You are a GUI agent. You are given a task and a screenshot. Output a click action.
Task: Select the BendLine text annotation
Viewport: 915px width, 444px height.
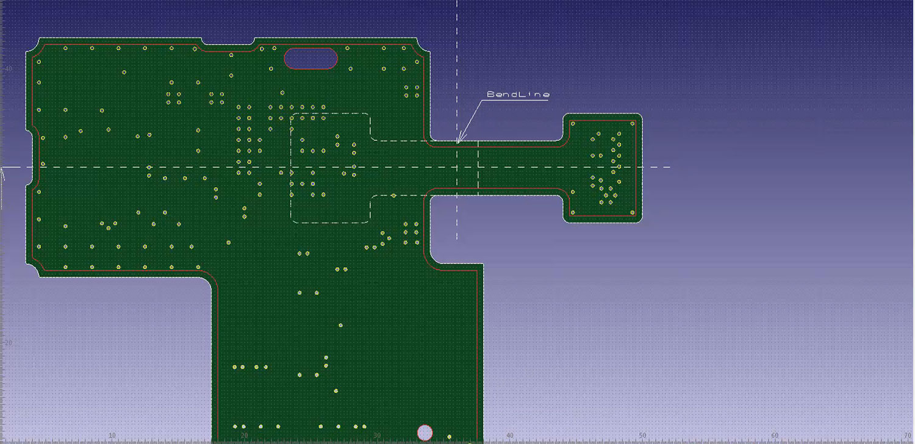click(x=519, y=95)
